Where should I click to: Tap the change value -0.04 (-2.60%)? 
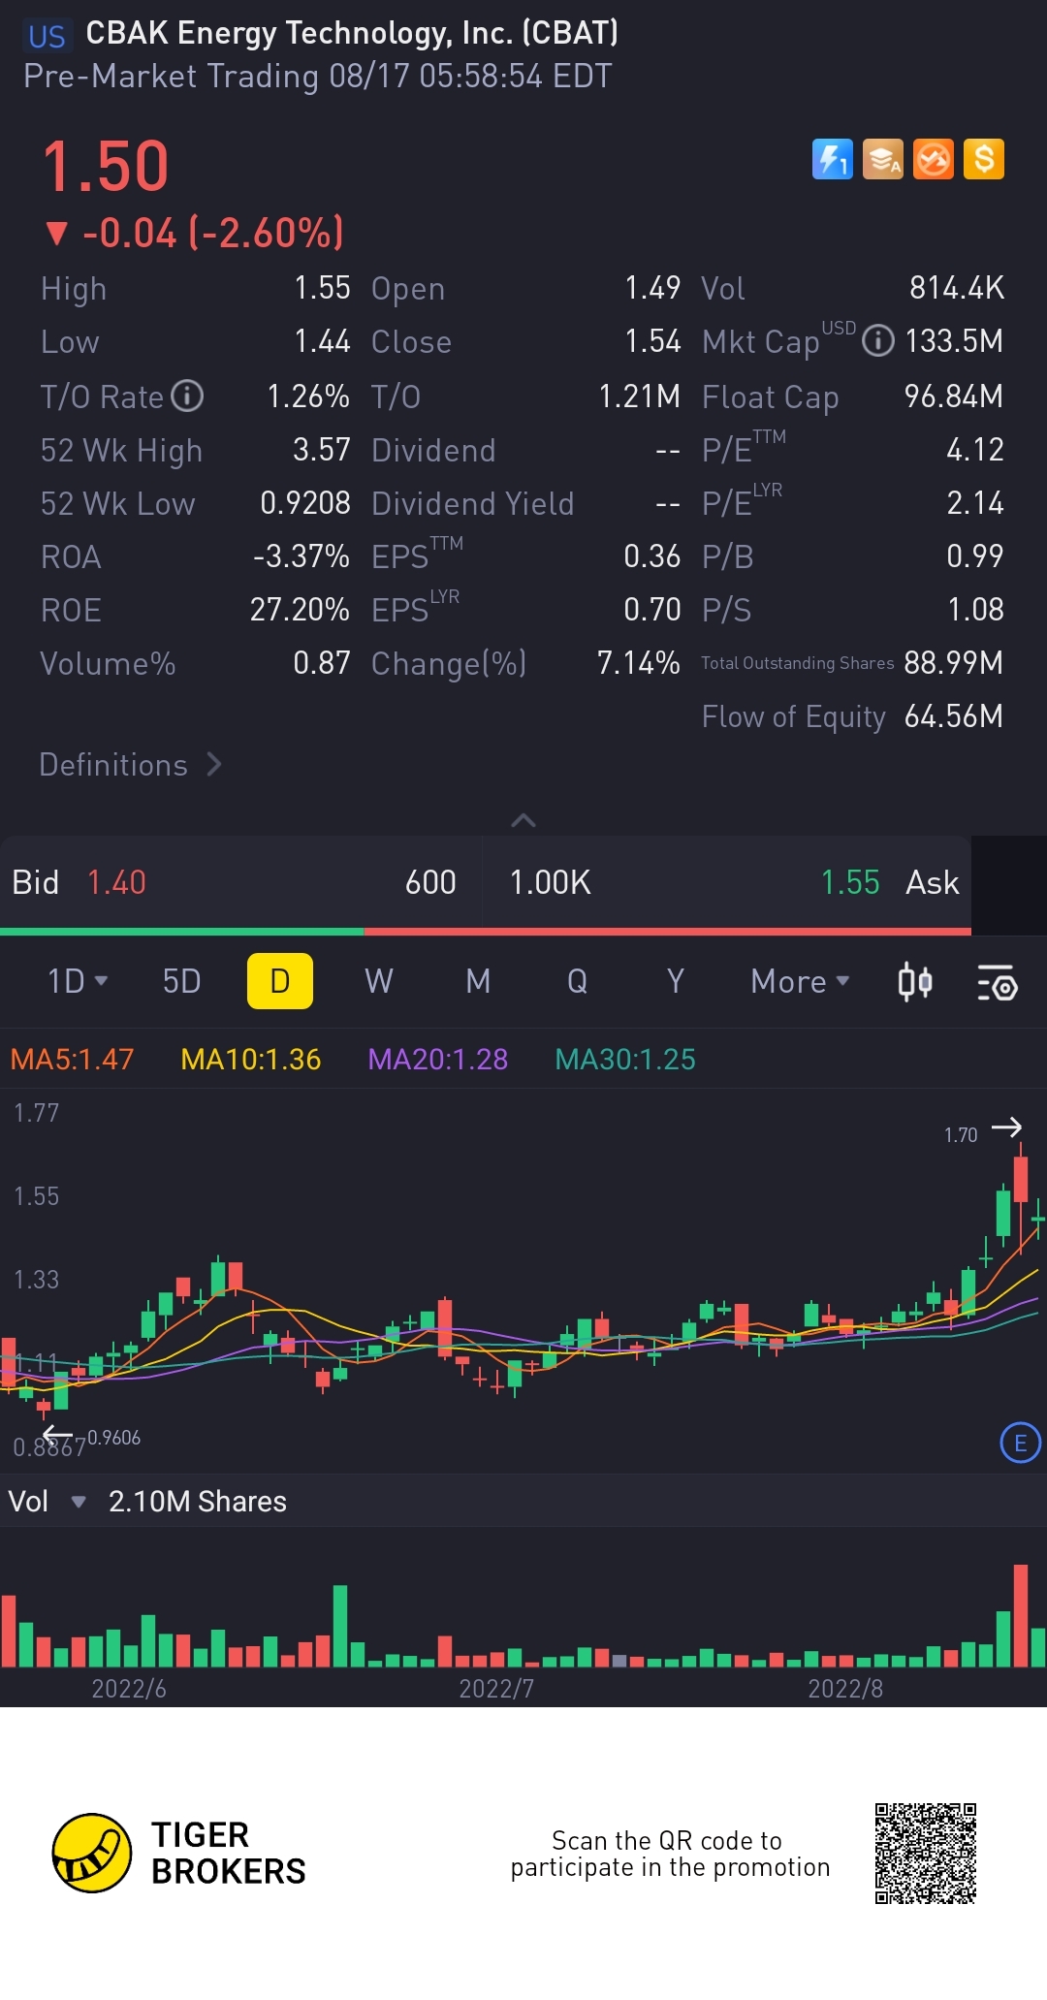pos(195,233)
